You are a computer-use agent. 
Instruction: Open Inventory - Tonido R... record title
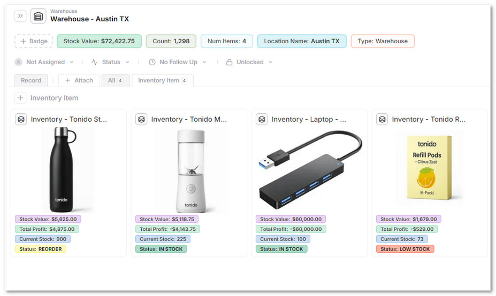[x=429, y=119]
